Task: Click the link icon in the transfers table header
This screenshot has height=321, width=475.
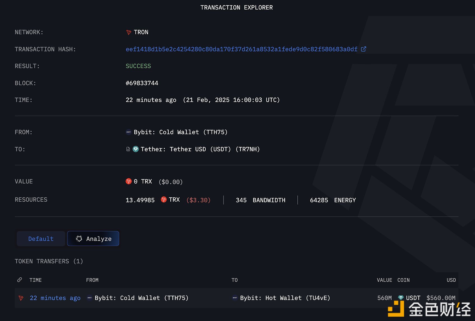Action: 20,280
